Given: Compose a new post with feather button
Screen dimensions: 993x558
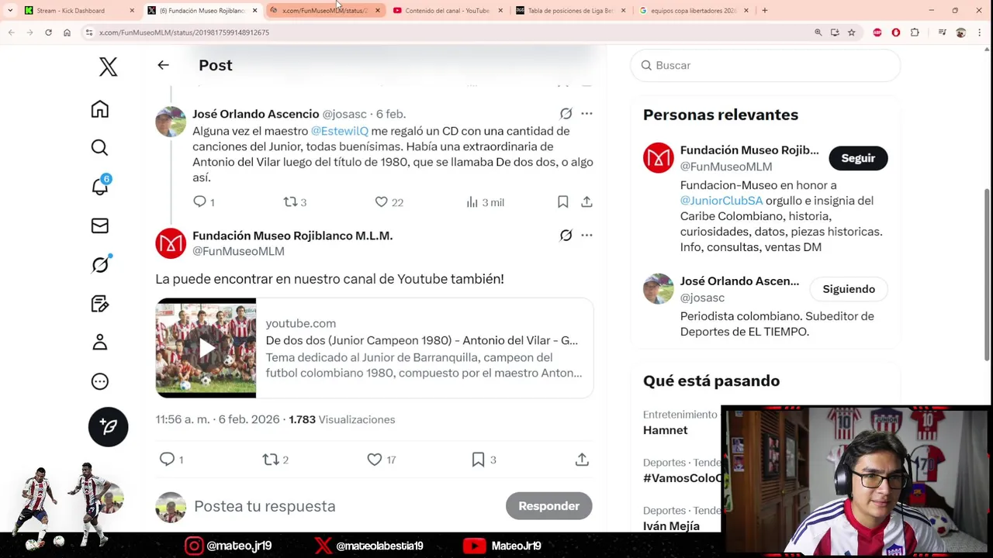Looking at the screenshot, I should point(108,427).
